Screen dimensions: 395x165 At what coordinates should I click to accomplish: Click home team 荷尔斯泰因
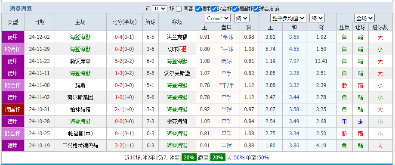click(80, 97)
